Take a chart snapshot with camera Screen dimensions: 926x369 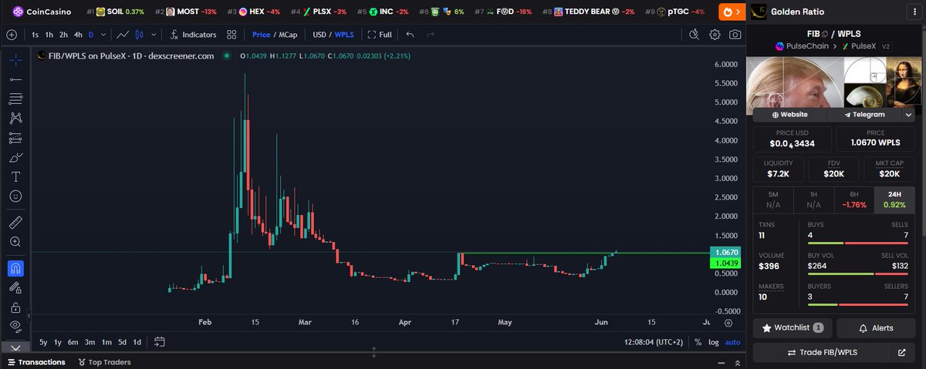(x=735, y=35)
